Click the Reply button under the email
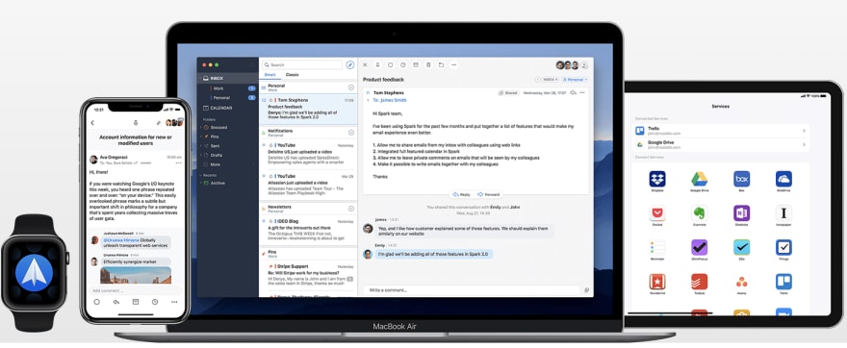Screen dimensions: 847x348 coord(461,194)
